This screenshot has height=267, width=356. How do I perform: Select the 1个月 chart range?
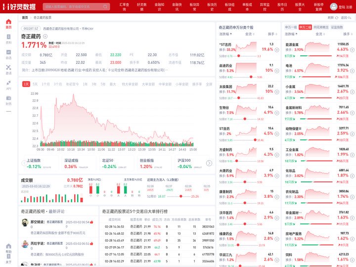pos(45,84)
